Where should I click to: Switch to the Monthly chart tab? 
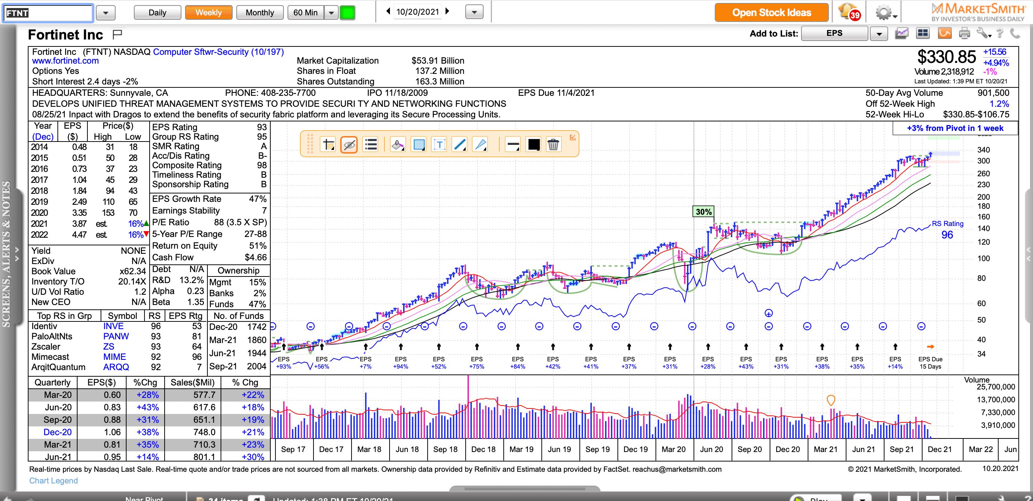click(x=259, y=12)
